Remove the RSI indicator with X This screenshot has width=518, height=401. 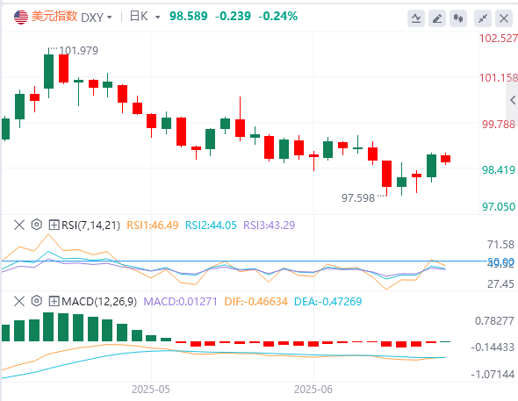tap(19, 226)
